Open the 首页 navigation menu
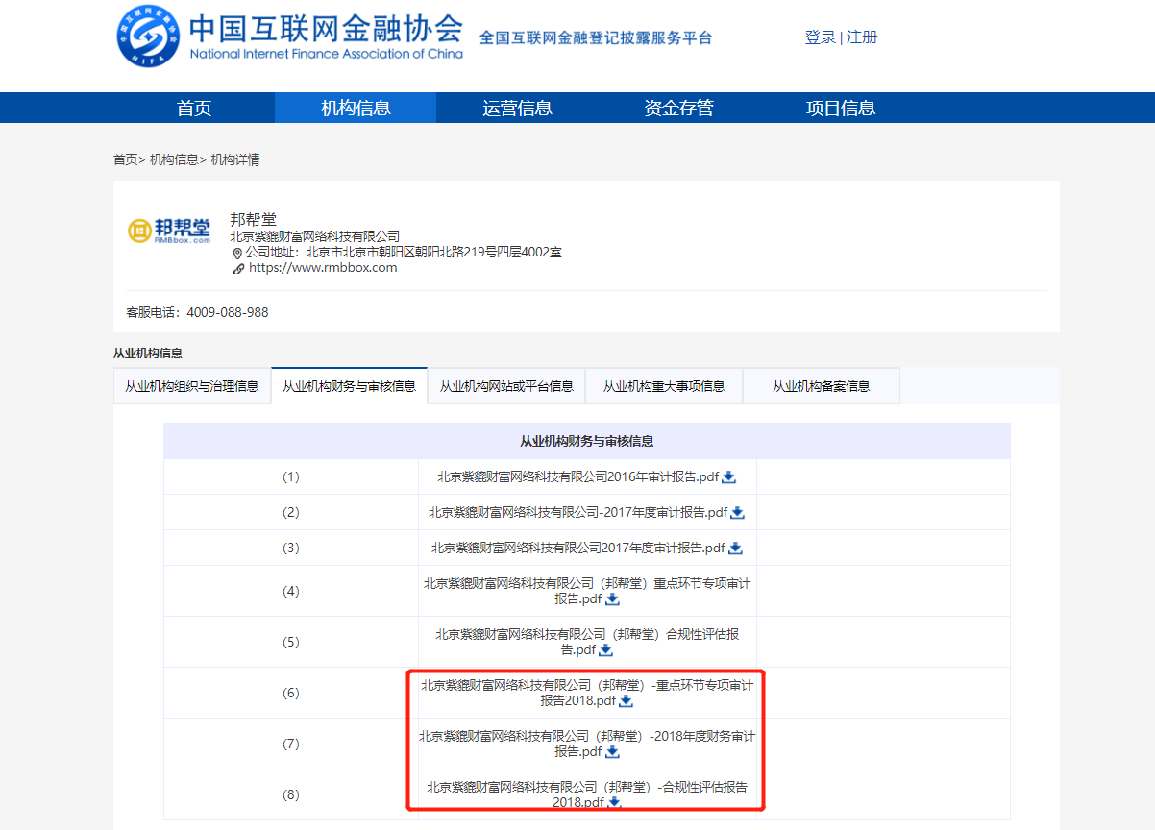 point(194,108)
